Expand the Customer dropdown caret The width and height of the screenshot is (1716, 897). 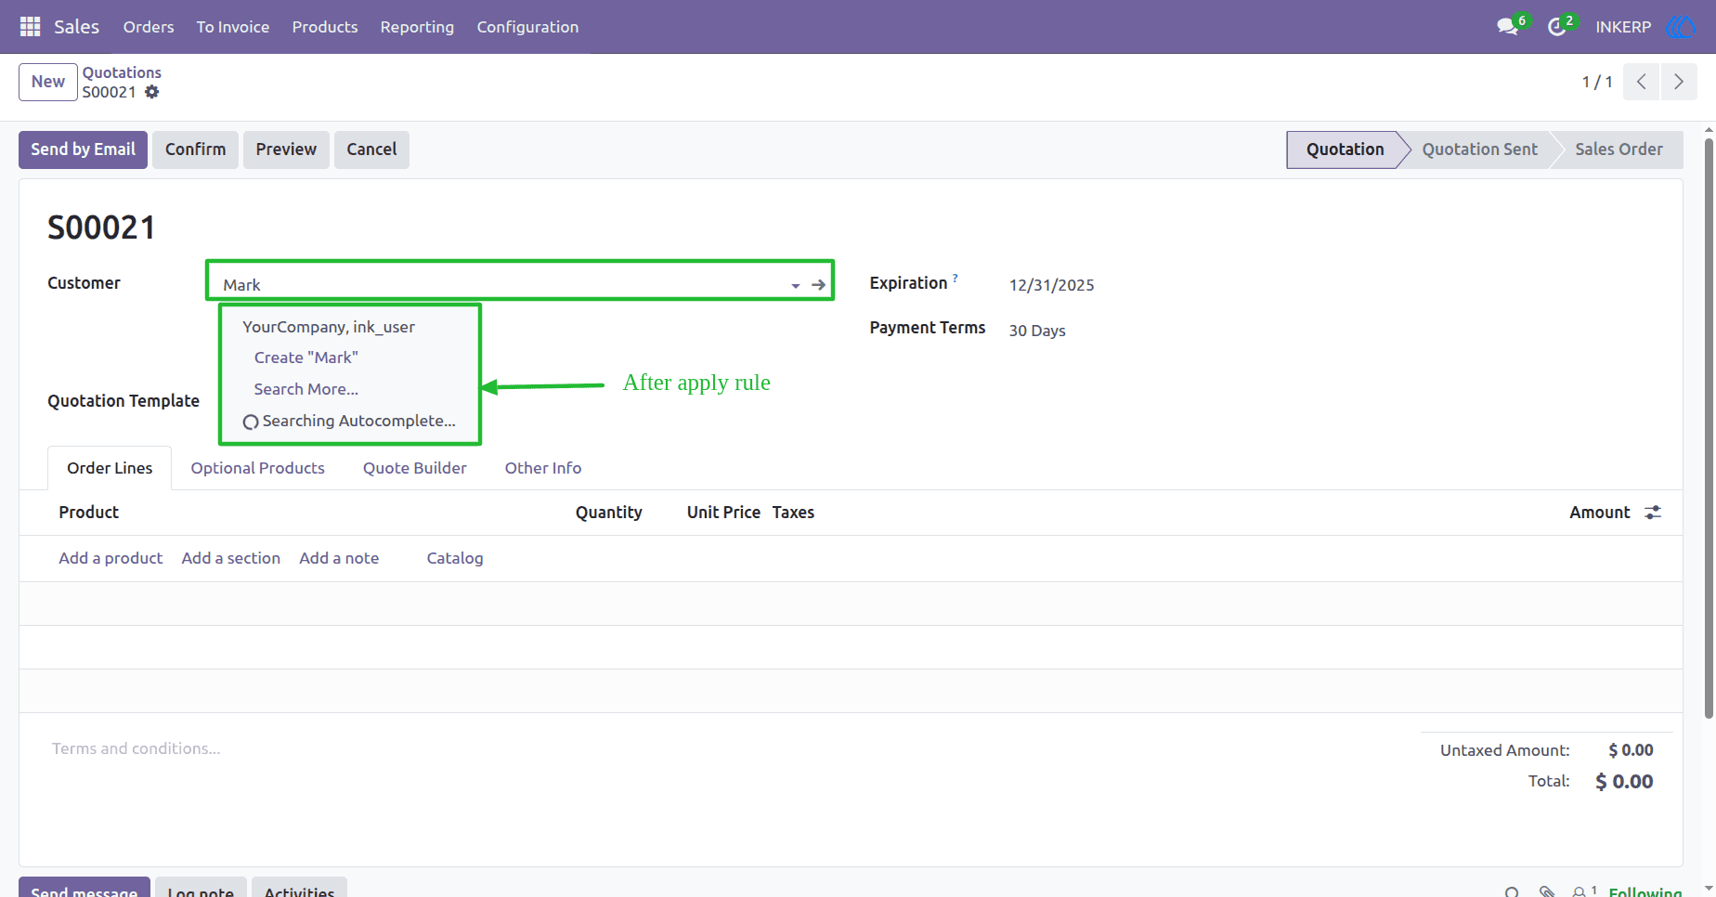(796, 286)
